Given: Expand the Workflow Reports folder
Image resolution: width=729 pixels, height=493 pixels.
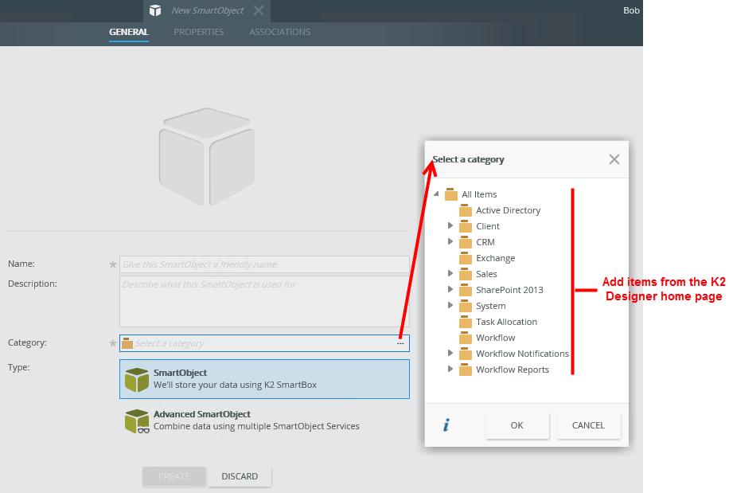Looking at the screenshot, I should click(x=450, y=369).
